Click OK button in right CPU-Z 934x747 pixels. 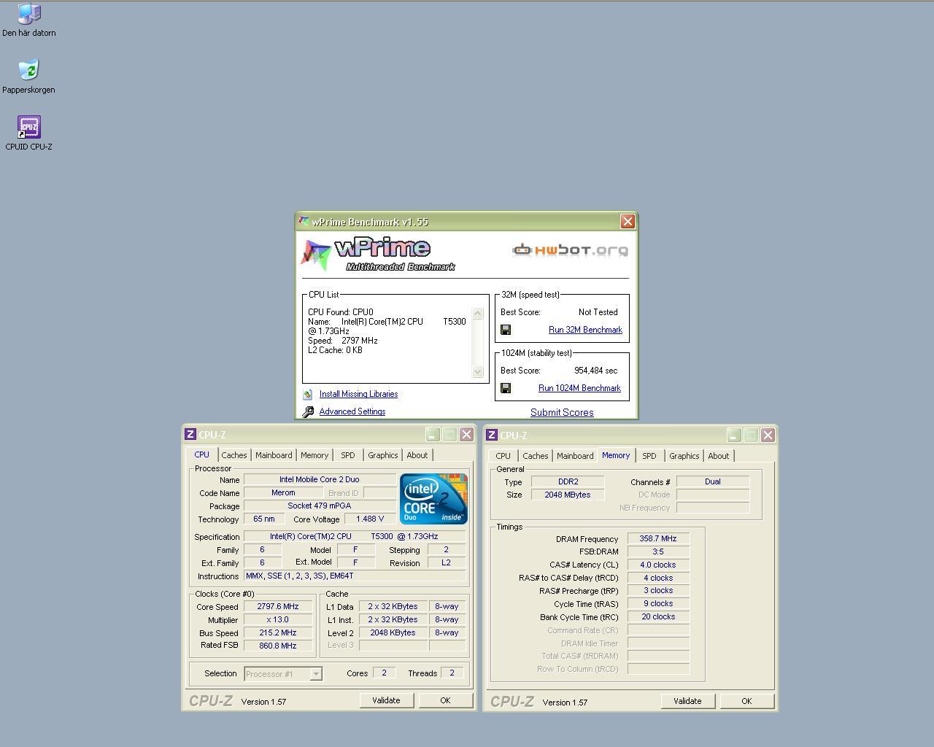click(x=746, y=701)
